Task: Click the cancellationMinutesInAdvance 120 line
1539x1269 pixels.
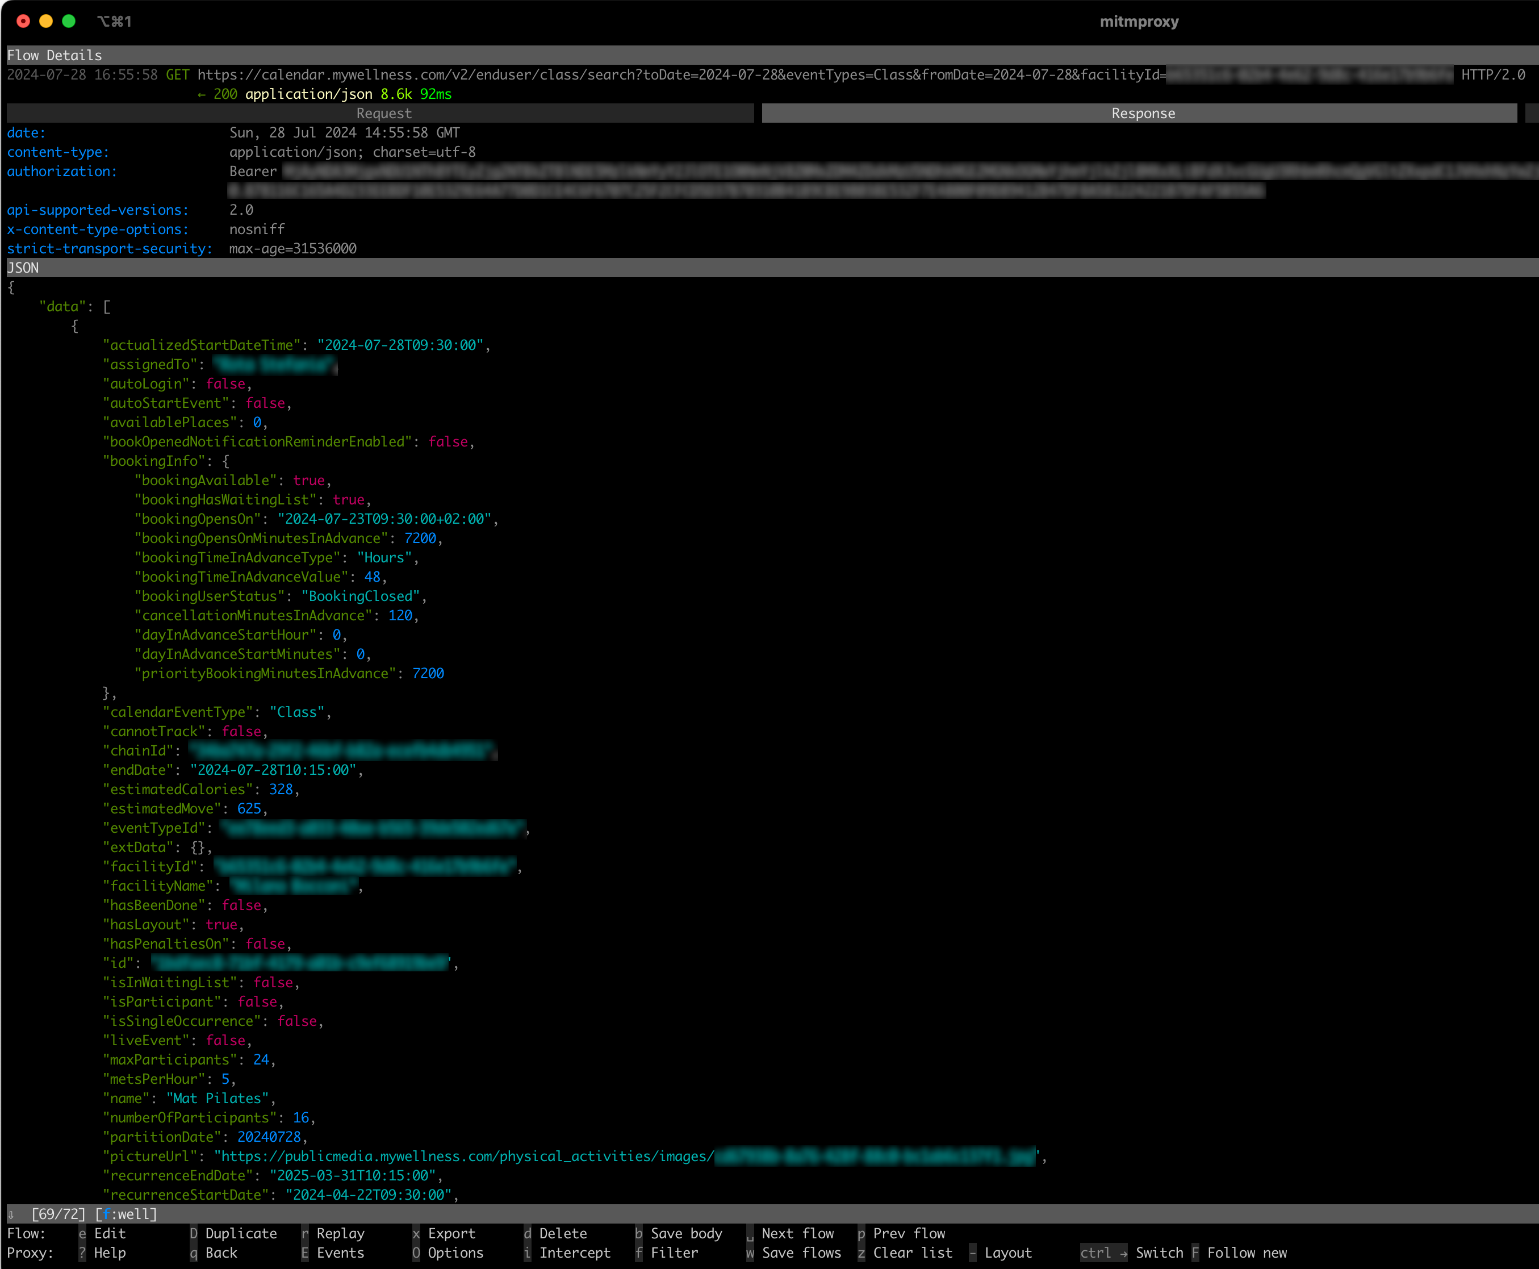Action: click(x=277, y=616)
